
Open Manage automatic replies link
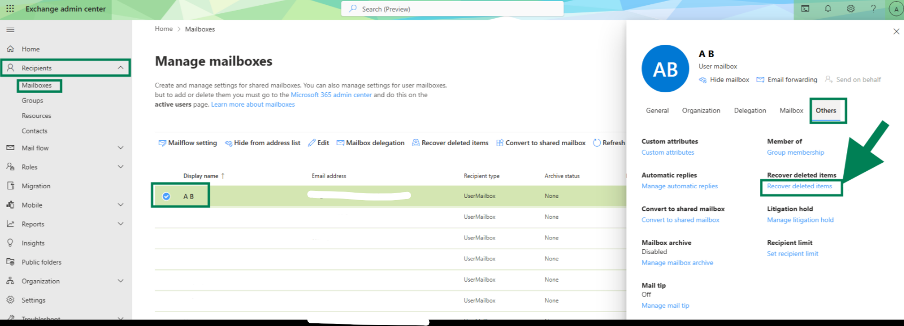click(680, 186)
